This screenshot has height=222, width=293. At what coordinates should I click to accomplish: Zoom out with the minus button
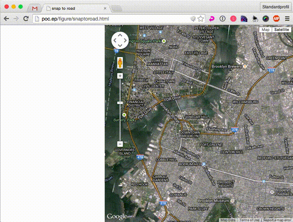(x=120, y=144)
